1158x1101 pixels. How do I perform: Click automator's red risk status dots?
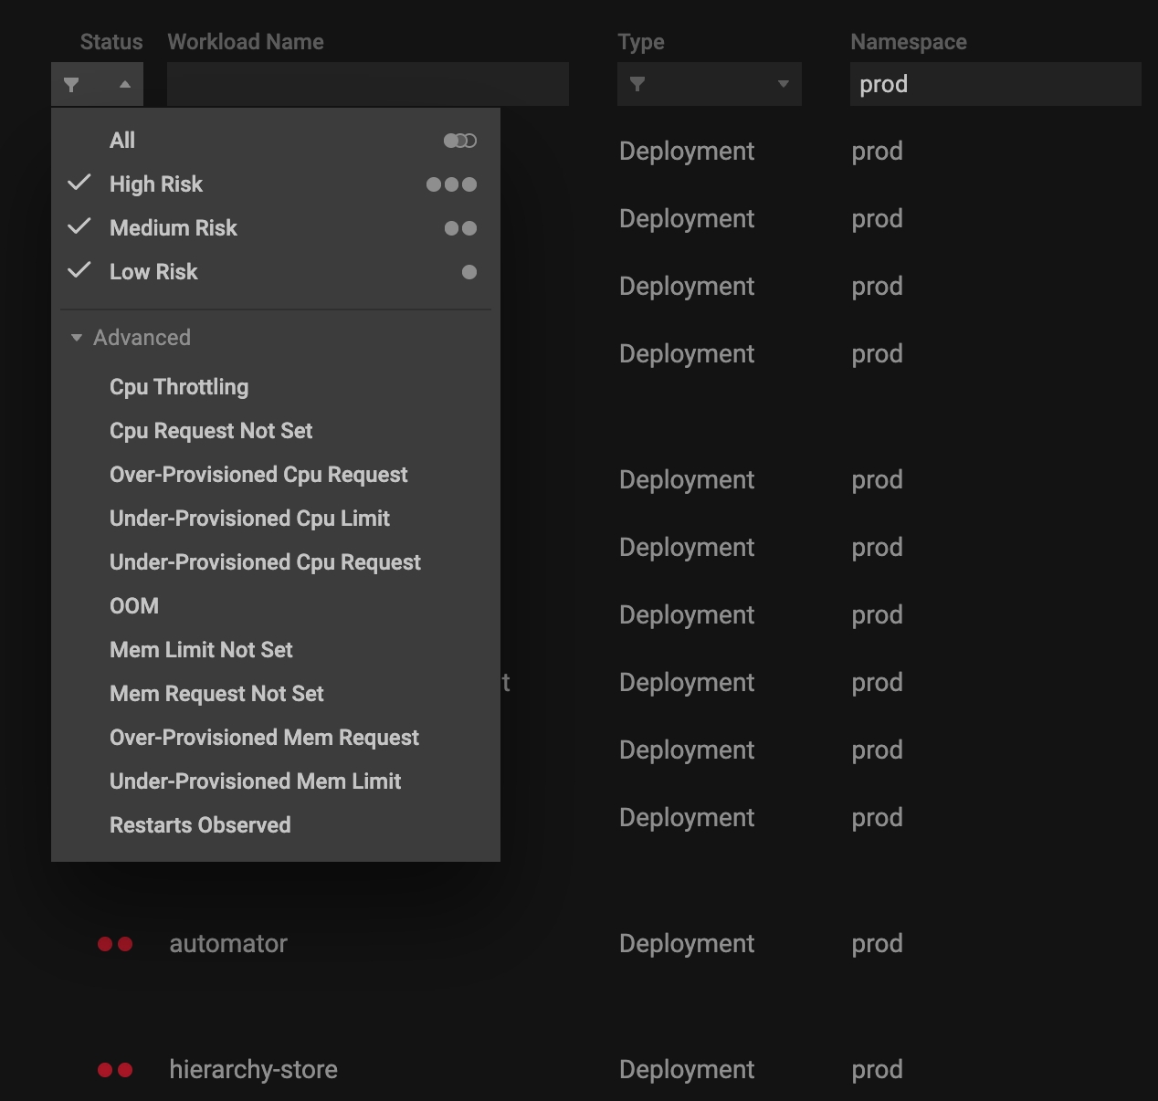pos(115,944)
